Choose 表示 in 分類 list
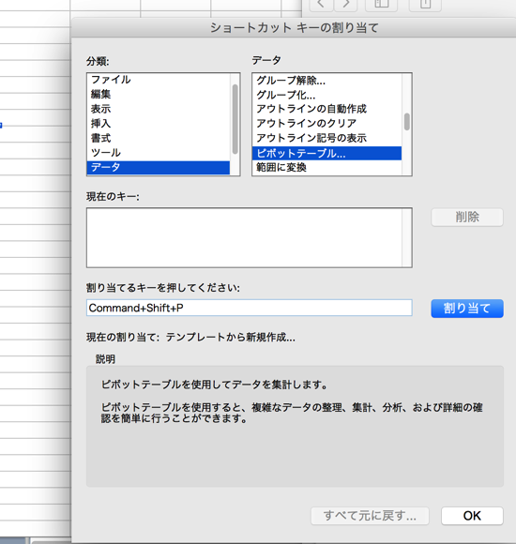 coord(159,109)
